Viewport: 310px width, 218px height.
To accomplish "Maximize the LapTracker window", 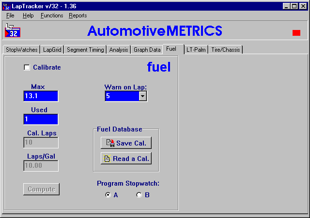I will [x=294, y=6].
